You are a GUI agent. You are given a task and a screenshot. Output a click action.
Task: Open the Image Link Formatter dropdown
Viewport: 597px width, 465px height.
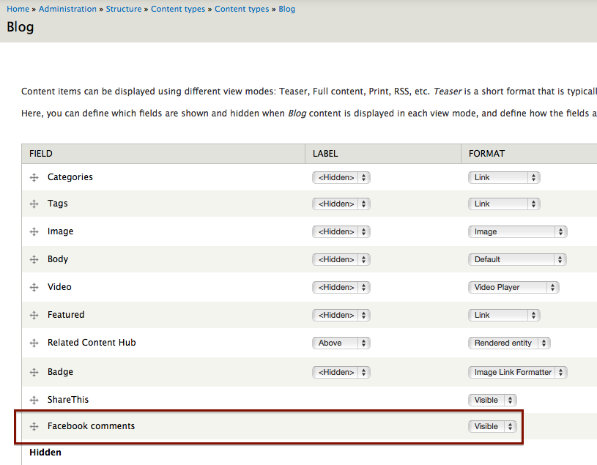(517, 372)
